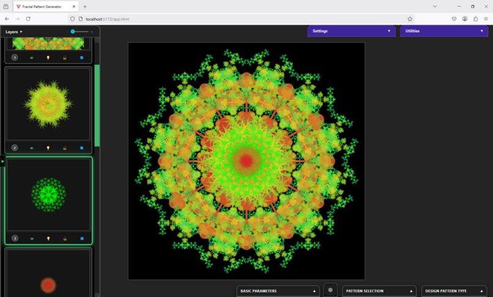Open a new browser tab
Image resolution: width=493 pixels, height=297 pixels.
(85, 6)
